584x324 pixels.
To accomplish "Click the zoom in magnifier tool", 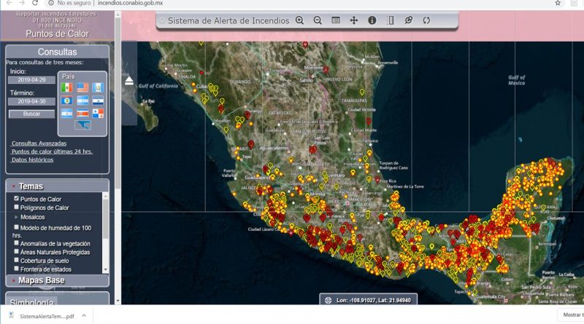I will pos(299,20).
